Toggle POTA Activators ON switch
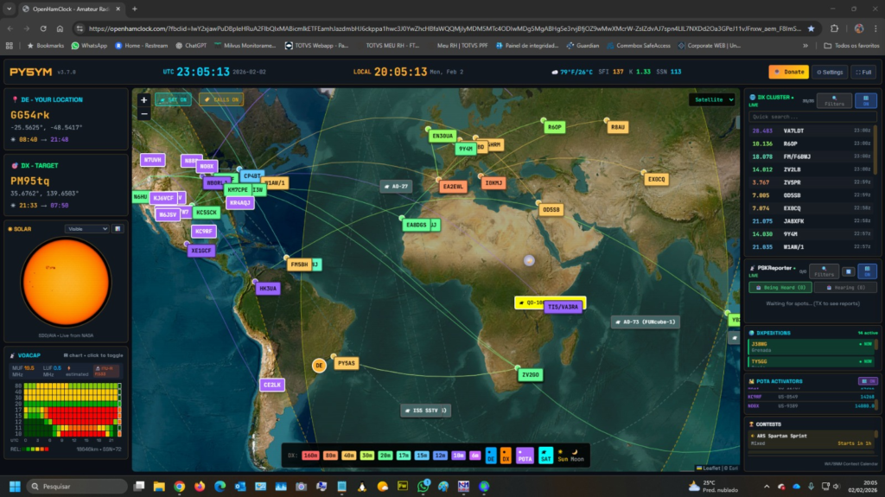This screenshot has height=497, width=885. pyautogui.click(x=866, y=380)
